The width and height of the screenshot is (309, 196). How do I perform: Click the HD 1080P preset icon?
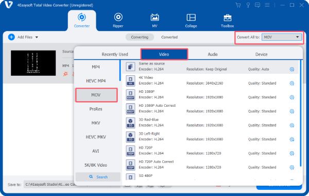pos(130,95)
